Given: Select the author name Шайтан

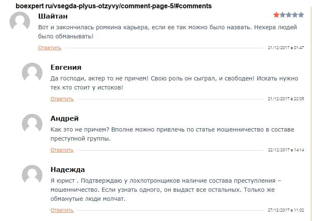Looking at the screenshot, I should 52,16.
